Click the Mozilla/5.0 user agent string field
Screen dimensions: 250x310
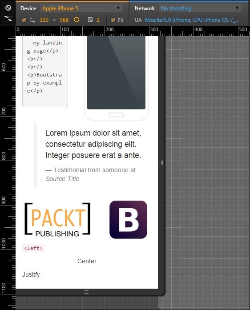coord(192,20)
